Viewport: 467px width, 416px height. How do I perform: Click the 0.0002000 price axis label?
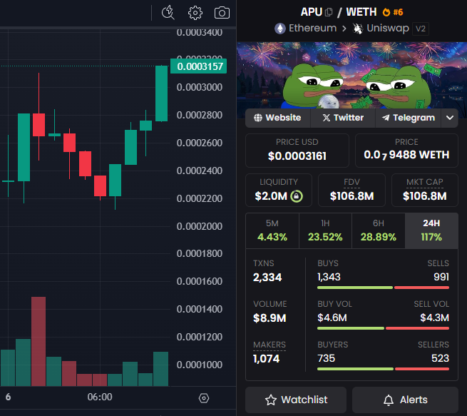tap(199, 226)
